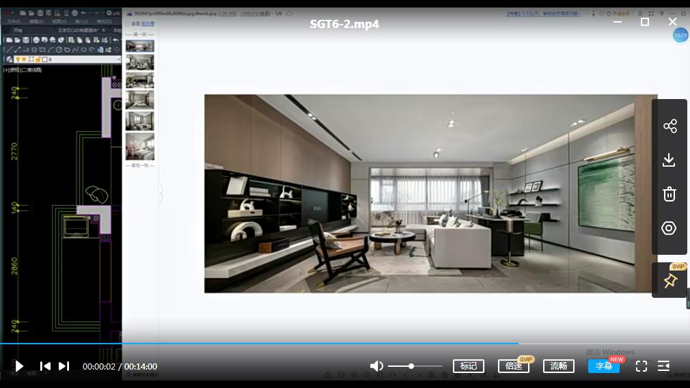Screen dimensions: 690x388
Task: Toggle the 字幕 subtitles button
Action: pyautogui.click(x=604, y=366)
